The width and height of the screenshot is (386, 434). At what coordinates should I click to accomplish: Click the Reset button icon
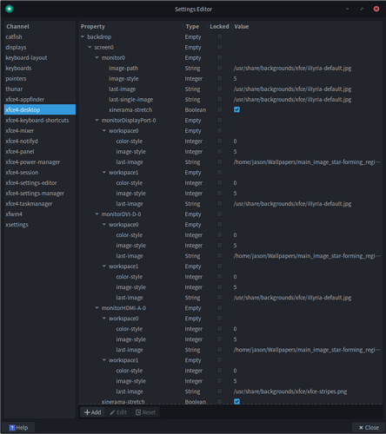(138, 412)
